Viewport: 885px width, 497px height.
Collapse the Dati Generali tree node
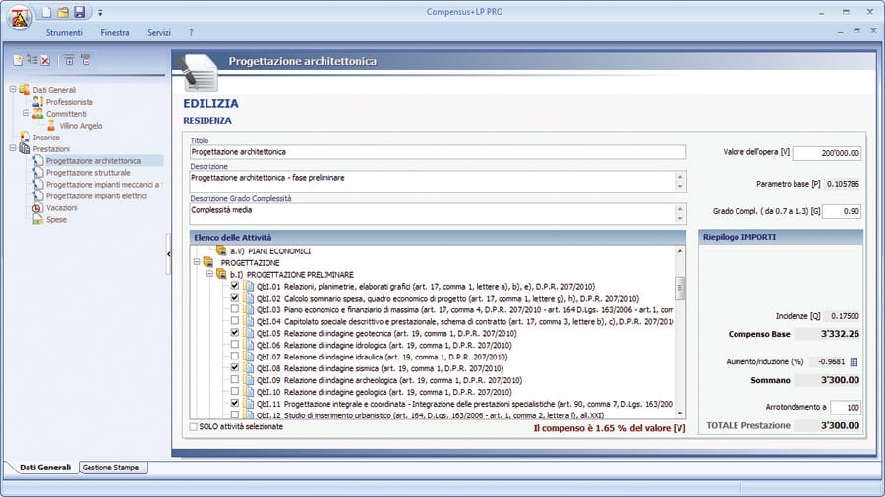point(13,89)
